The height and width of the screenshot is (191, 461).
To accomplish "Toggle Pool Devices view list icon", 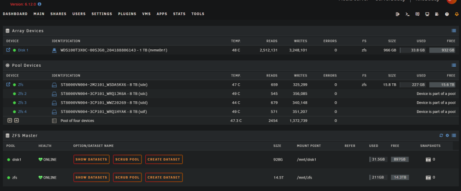I will point(454,65).
